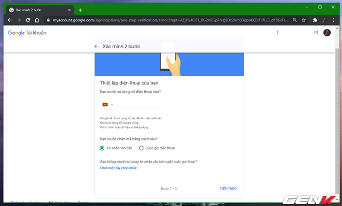The image size is (342, 206).
Task: Click the zoom magnifier icon in address bar
Action: coord(294,20)
